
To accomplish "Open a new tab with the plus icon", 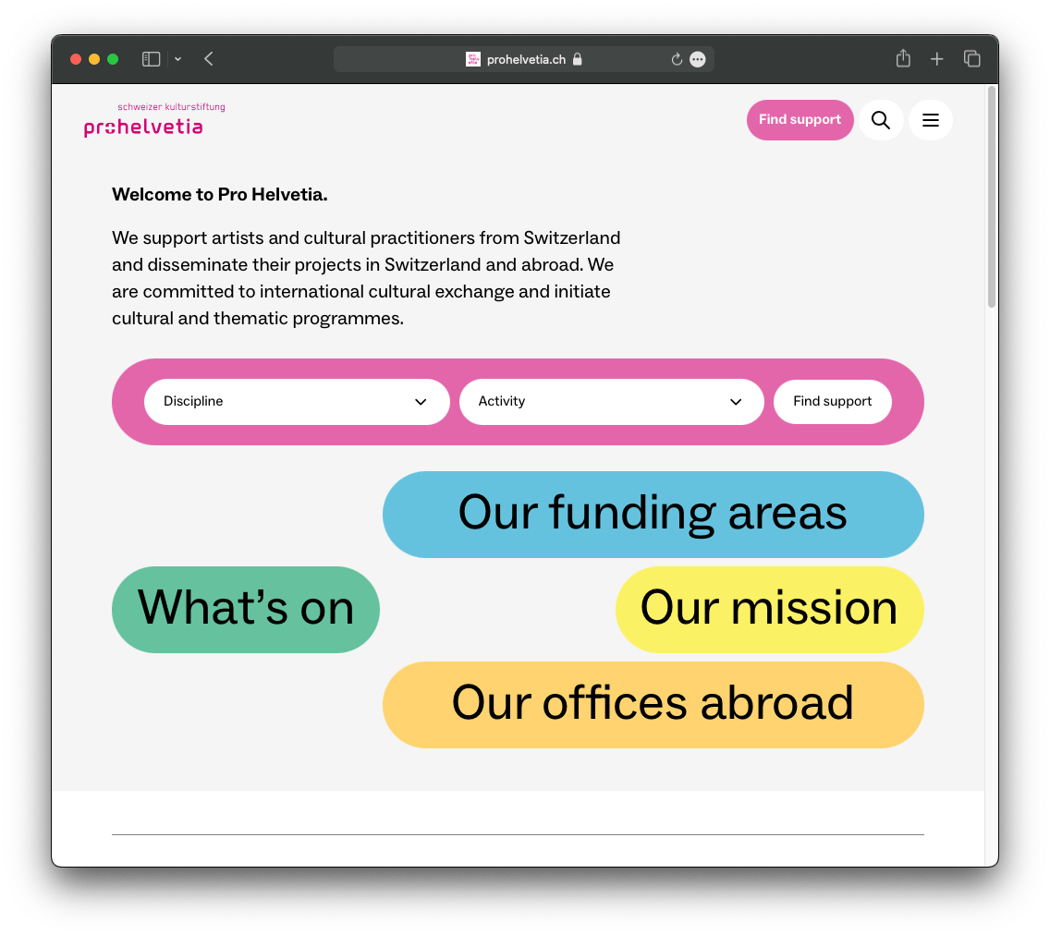I will [937, 59].
